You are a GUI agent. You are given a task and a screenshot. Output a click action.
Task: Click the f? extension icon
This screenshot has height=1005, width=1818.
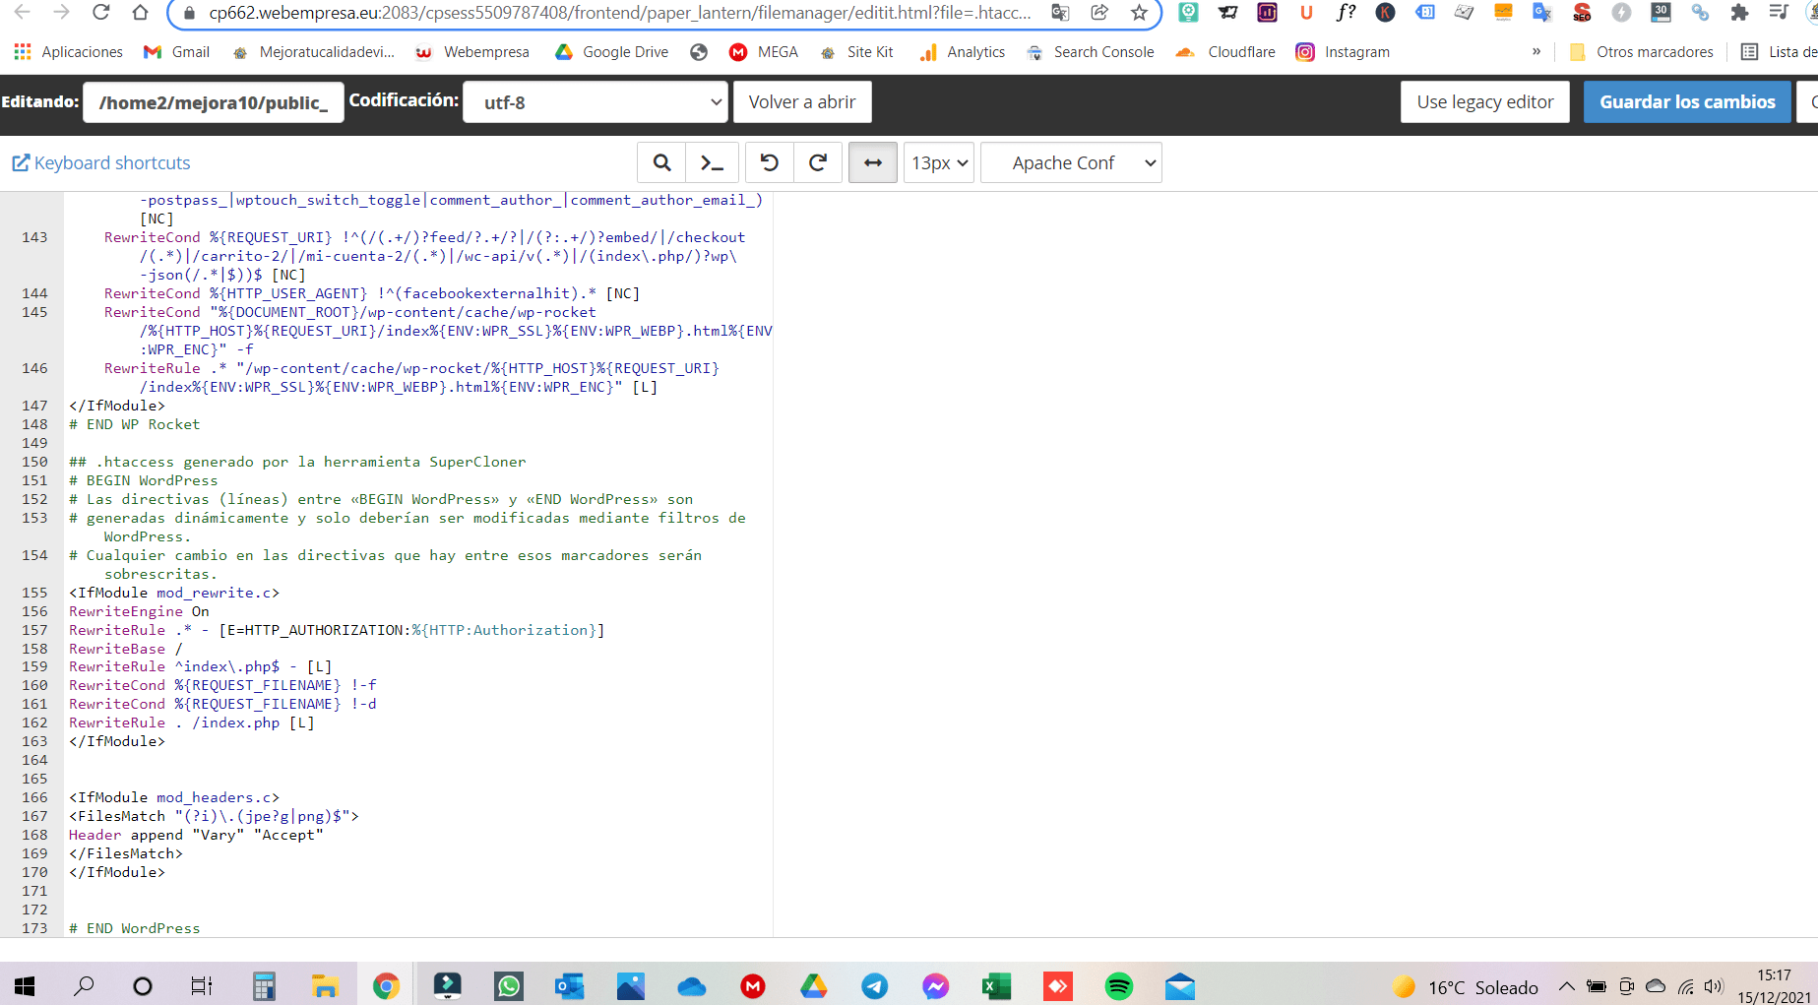(x=1346, y=13)
